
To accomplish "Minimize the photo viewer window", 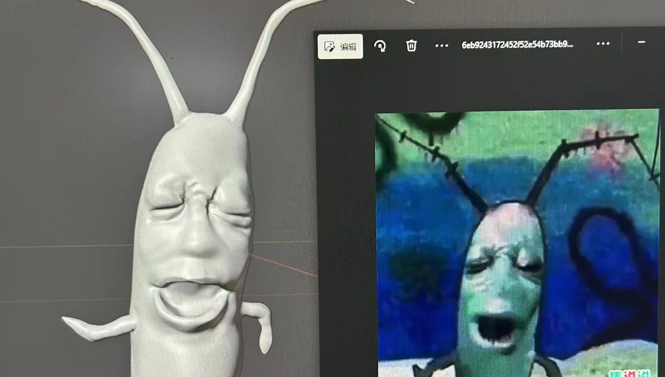I will click(x=641, y=42).
